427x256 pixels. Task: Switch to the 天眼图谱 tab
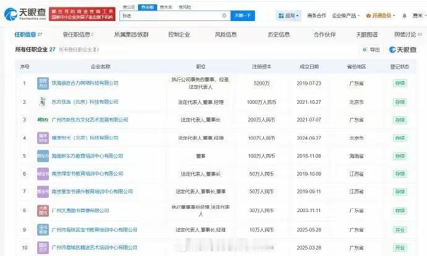(x=367, y=35)
